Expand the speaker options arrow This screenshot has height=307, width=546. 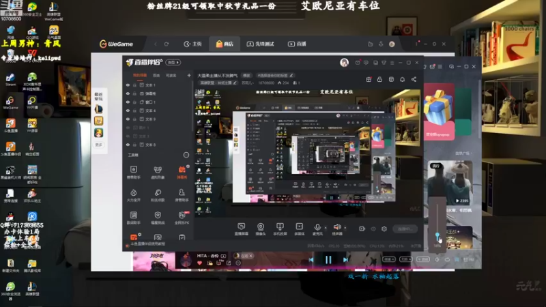(x=345, y=228)
